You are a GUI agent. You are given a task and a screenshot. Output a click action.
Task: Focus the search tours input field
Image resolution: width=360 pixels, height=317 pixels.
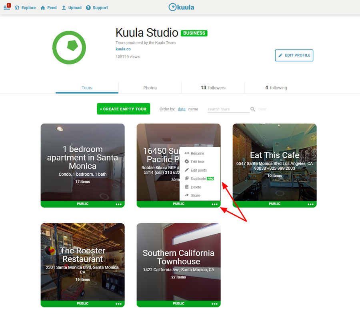[228, 109]
